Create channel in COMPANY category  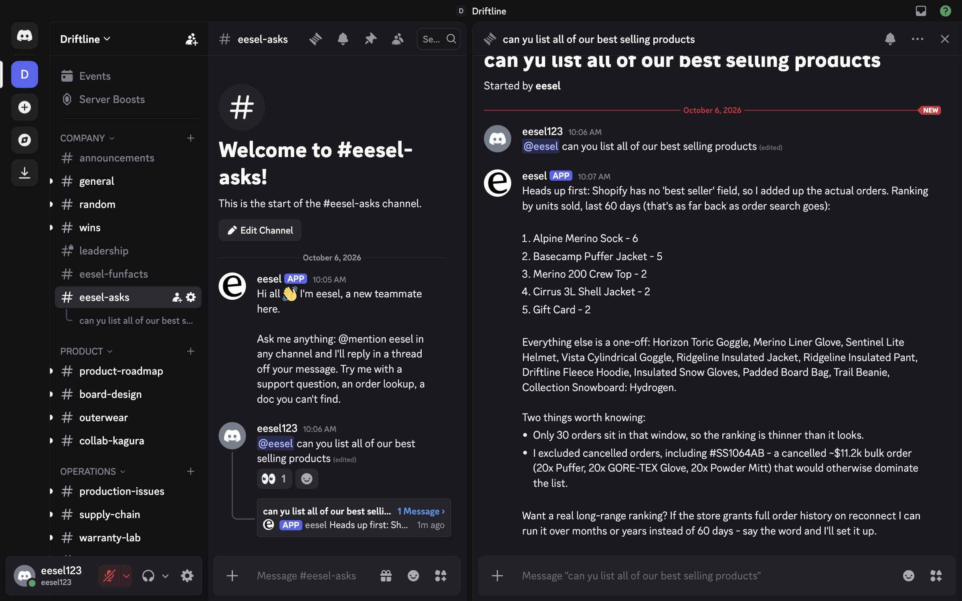[x=191, y=138]
